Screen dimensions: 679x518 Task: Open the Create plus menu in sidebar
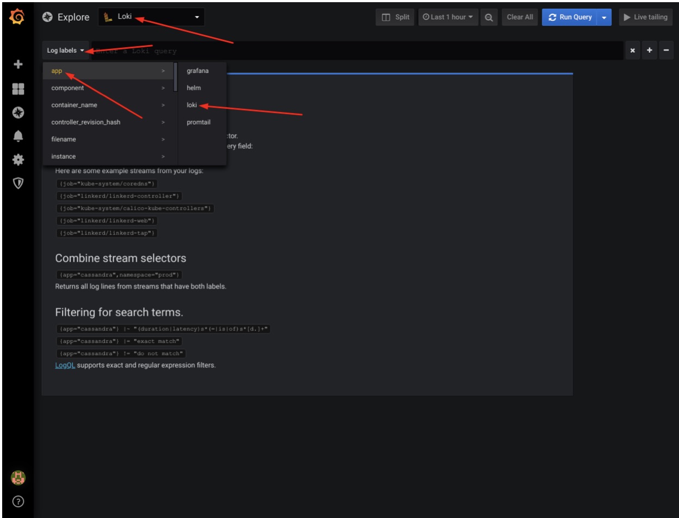coord(18,64)
